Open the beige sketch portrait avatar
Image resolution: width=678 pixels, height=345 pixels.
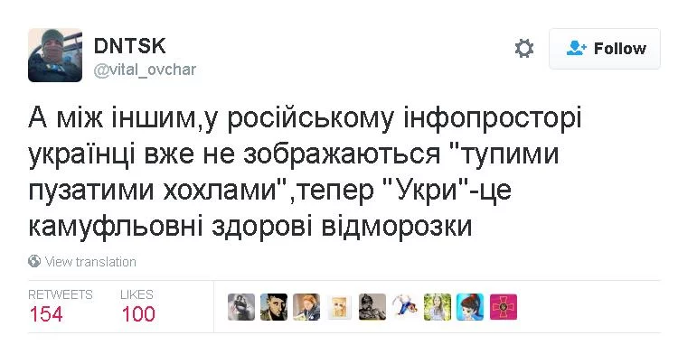pos(339,307)
